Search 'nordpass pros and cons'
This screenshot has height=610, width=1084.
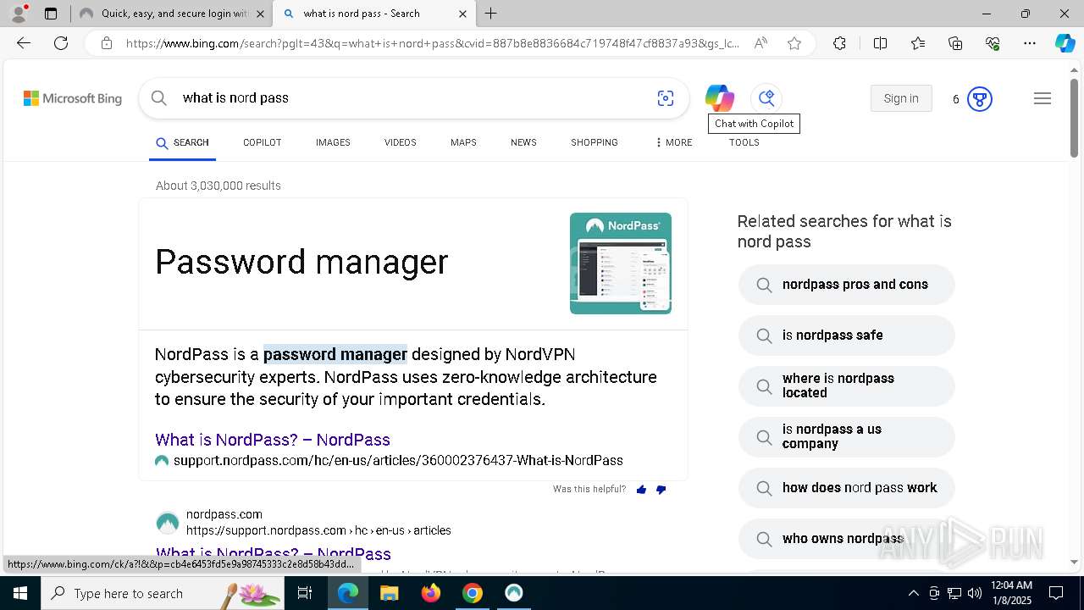(x=847, y=285)
